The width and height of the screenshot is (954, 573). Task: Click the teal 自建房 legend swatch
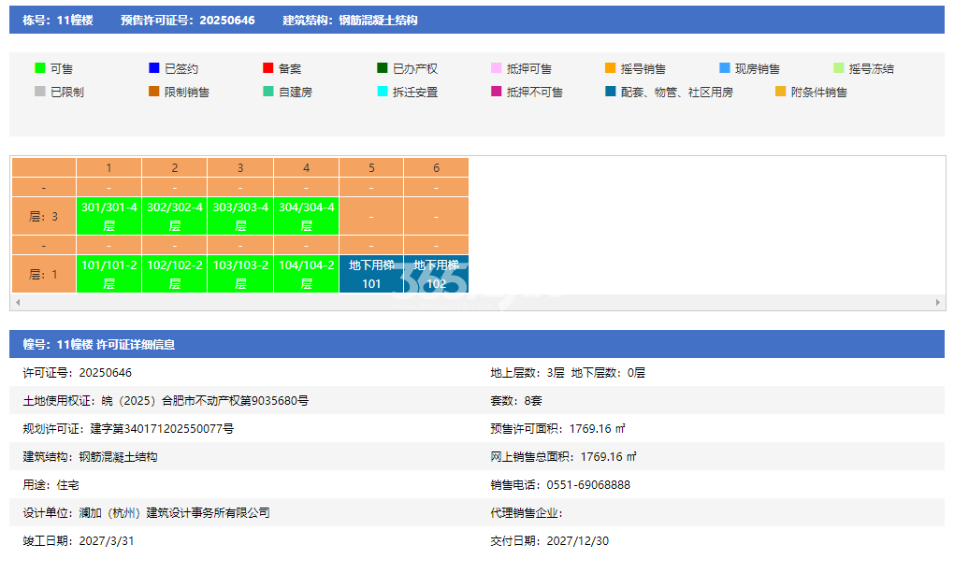[x=267, y=92]
